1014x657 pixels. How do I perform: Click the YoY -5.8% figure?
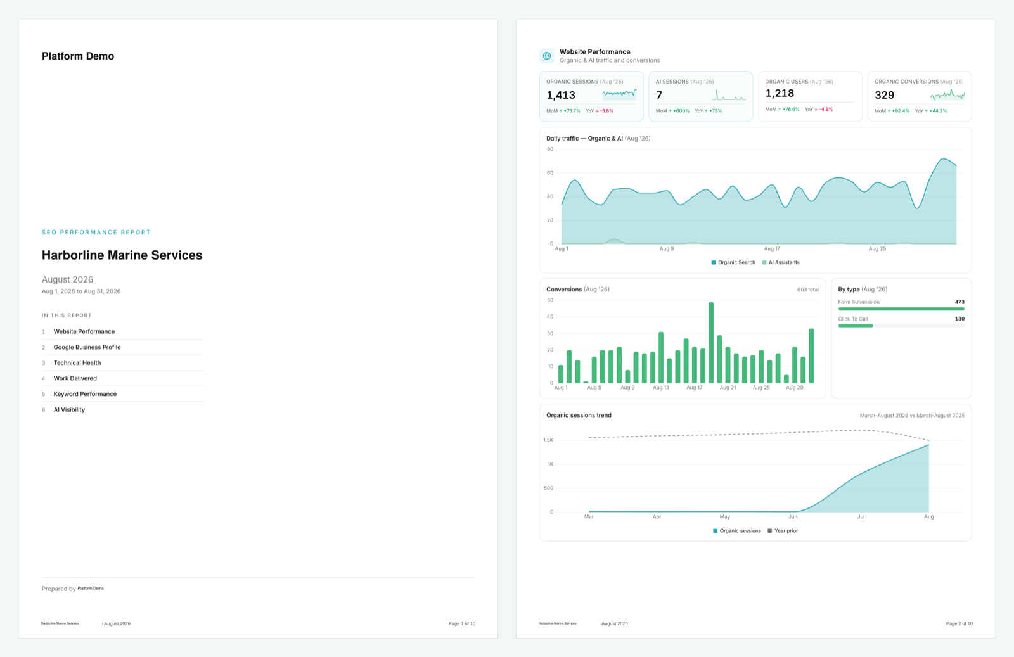[x=600, y=111]
